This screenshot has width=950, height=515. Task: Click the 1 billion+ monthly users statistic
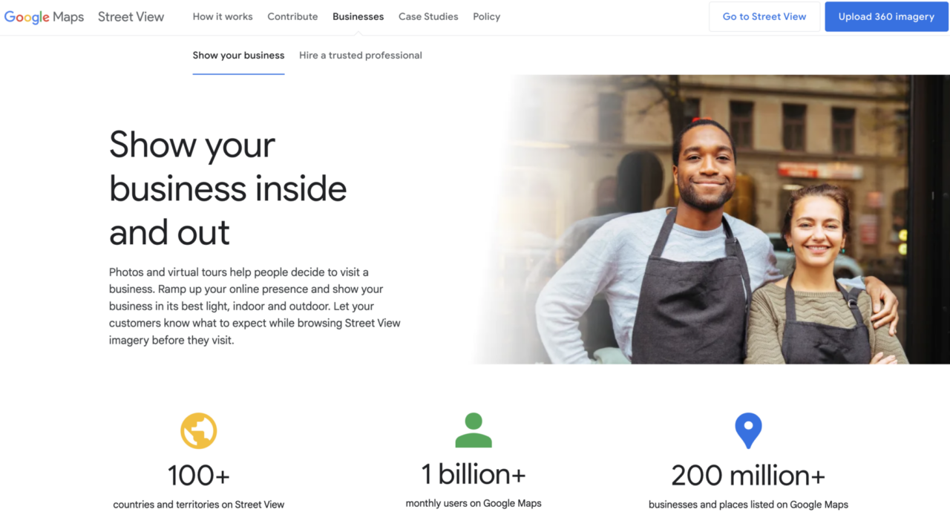tap(474, 485)
